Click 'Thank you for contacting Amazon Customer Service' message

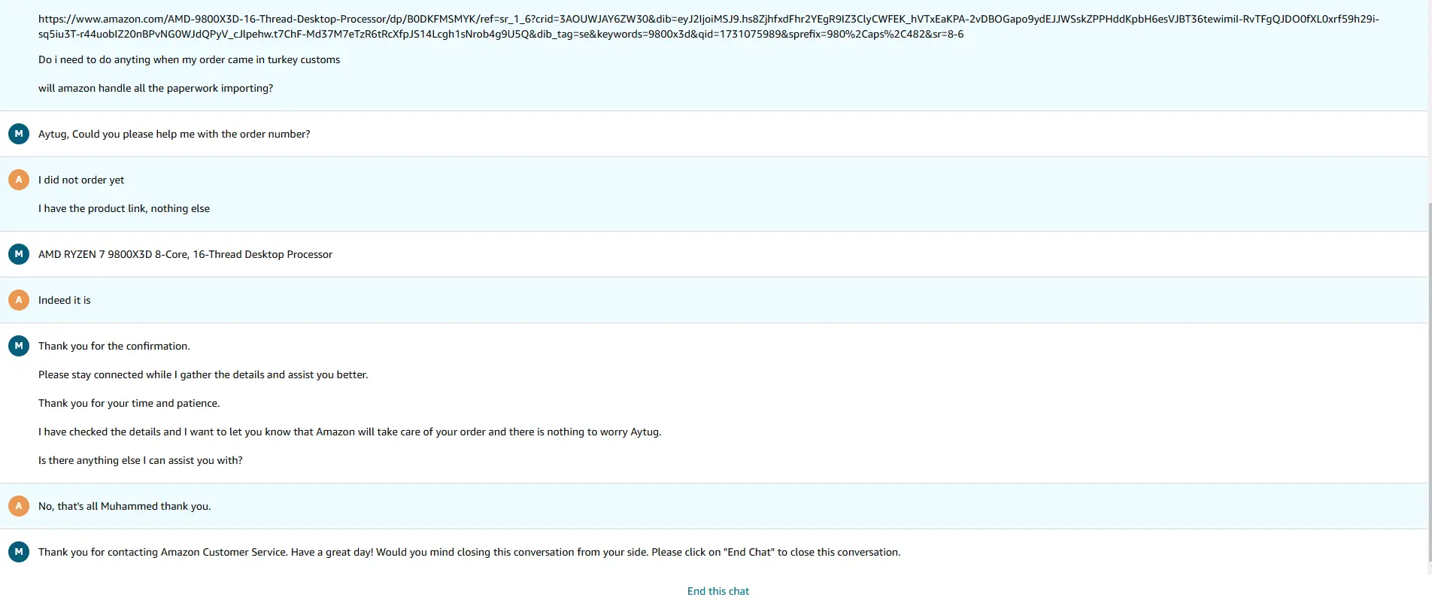pyautogui.click(x=469, y=552)
